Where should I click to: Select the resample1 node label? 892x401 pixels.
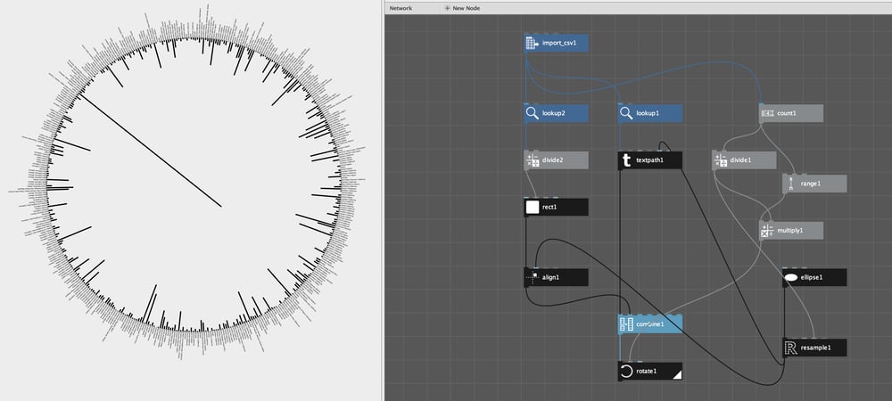pos(816,348)
